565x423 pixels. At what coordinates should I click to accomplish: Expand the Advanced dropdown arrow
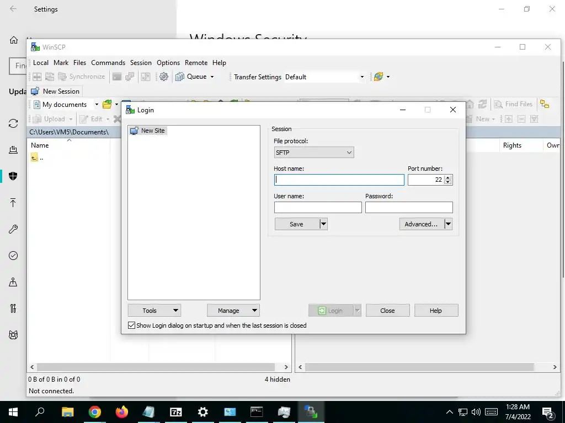pyautogui.click(x=448, y=224)
